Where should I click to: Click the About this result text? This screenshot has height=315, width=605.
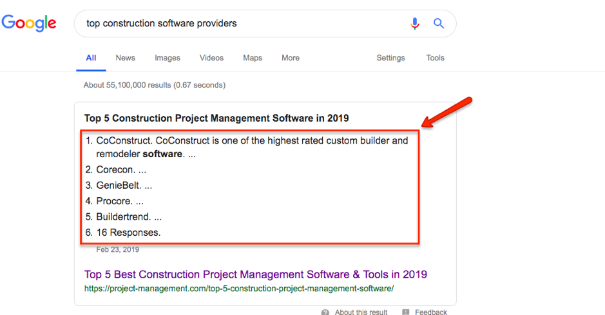[x=361, y=312]
